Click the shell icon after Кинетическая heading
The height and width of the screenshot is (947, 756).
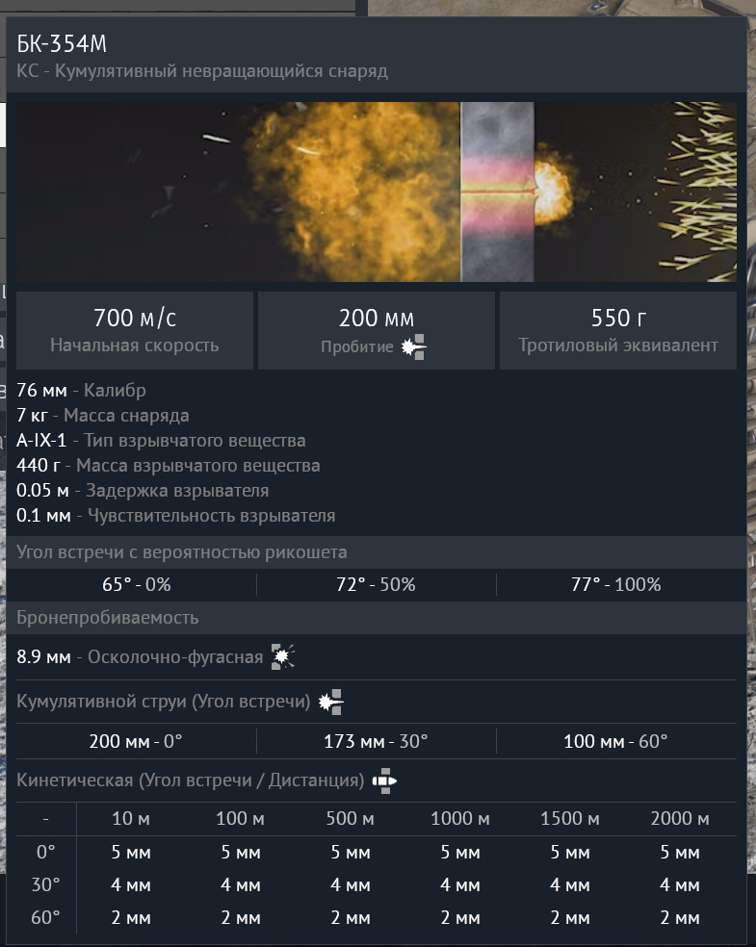pos(385,781)
